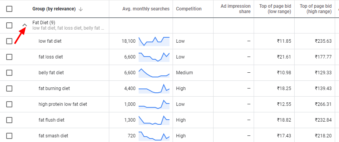View the fat loss diet trend chart

pyautogui.click(x=154, y=57)
